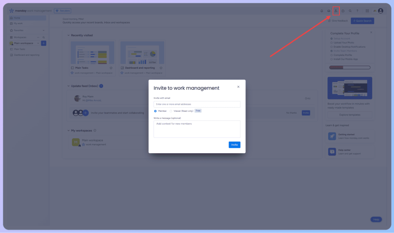
Task: Open the inbox tray icon
Action: 329,11
